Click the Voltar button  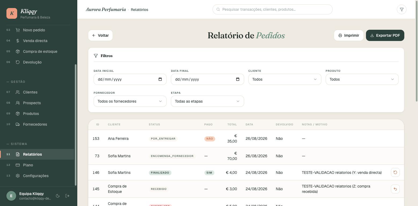click(x=100, y=35)
